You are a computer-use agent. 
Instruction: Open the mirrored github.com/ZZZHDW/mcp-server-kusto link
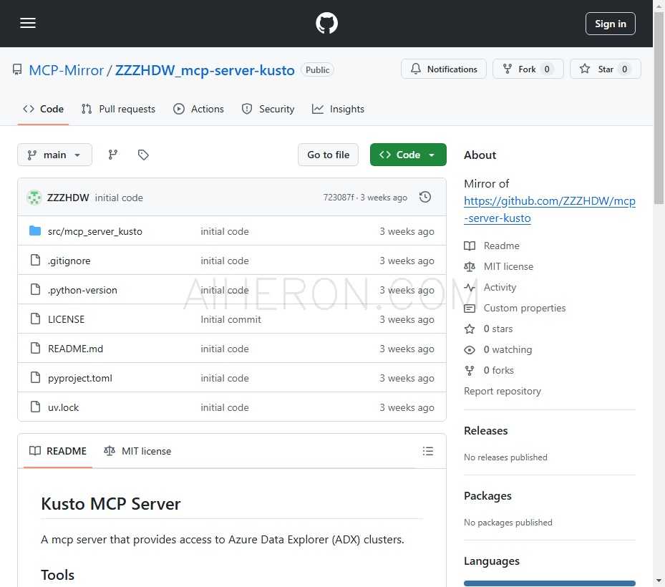click(x=550, y=209)
